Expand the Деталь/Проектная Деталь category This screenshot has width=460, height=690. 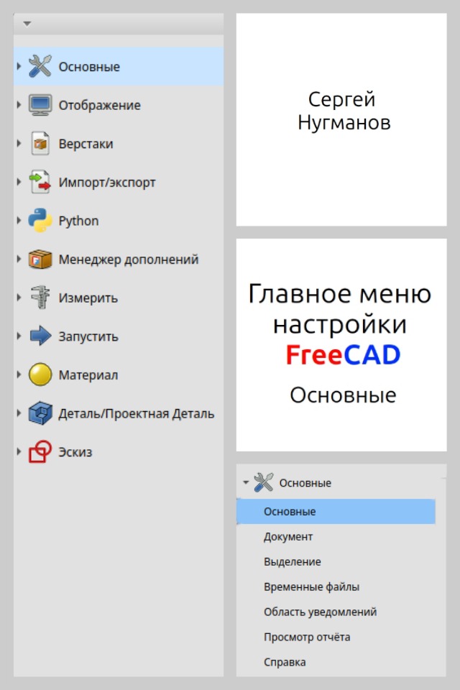[19, 413]
